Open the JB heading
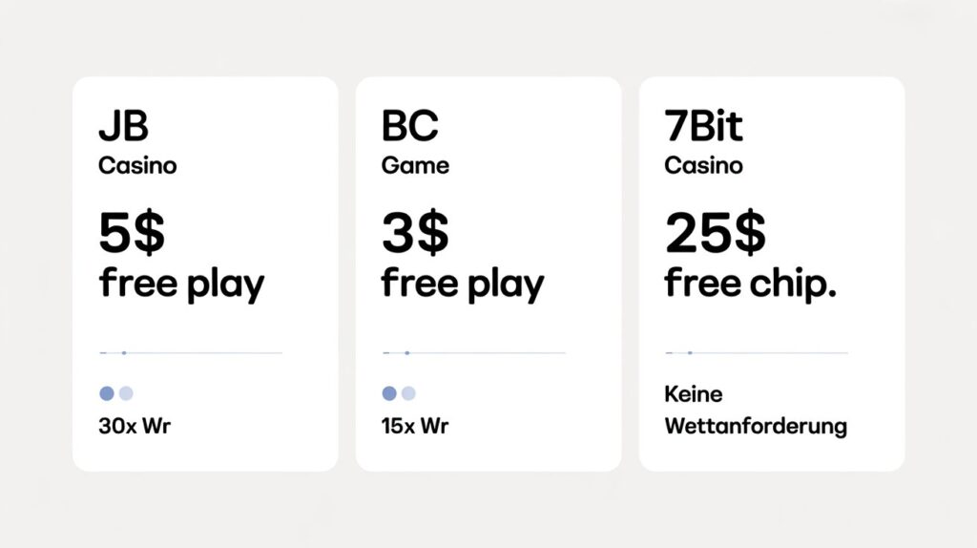This screenshot has height=548, width=977. pyautogui.click(x=123, y=127)
